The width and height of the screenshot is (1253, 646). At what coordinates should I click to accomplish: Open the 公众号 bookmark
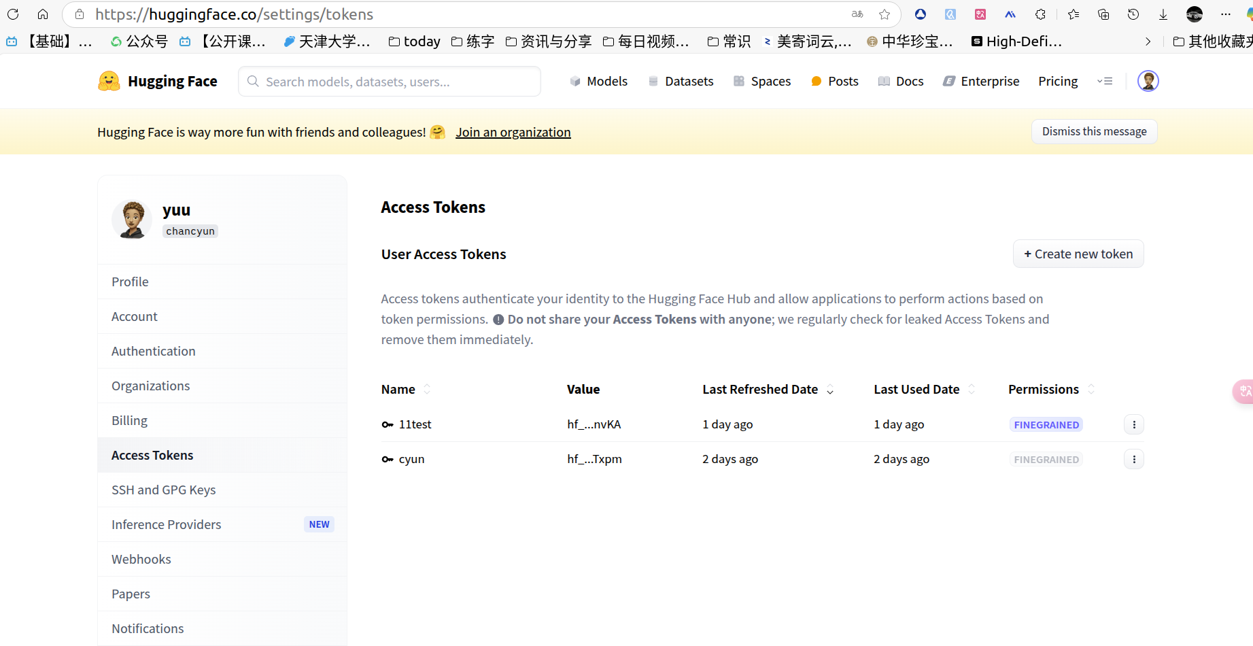point(139,41)
